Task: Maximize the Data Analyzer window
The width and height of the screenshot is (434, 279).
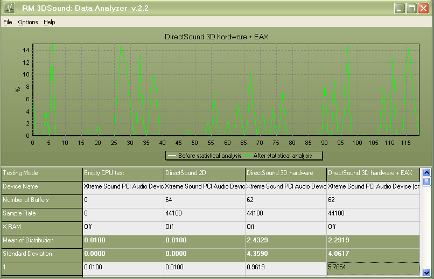Action: [x=412, y=9]
